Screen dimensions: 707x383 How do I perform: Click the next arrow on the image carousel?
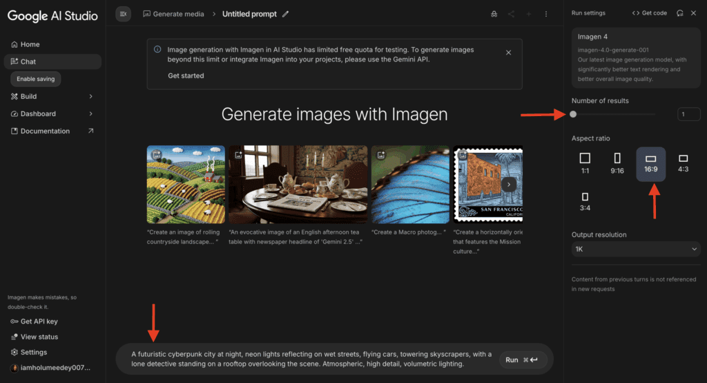tap(509, 185)
